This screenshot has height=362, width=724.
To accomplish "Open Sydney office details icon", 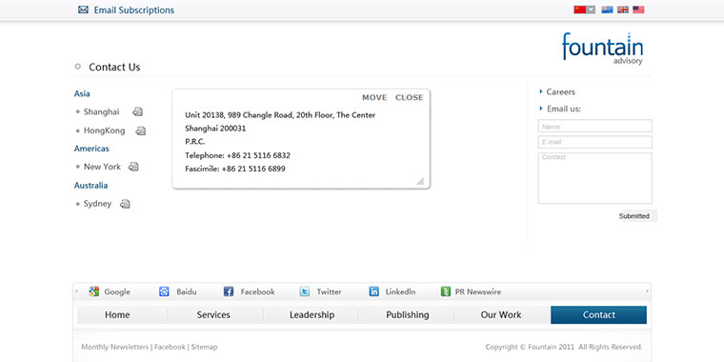I will (x=125, y=204).
